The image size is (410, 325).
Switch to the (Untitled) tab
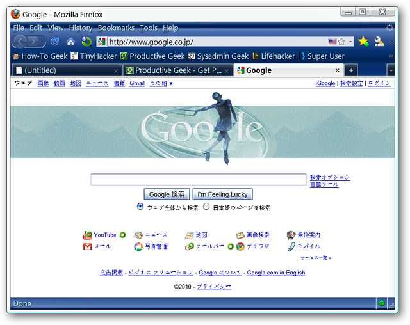[x=67, y=70]
